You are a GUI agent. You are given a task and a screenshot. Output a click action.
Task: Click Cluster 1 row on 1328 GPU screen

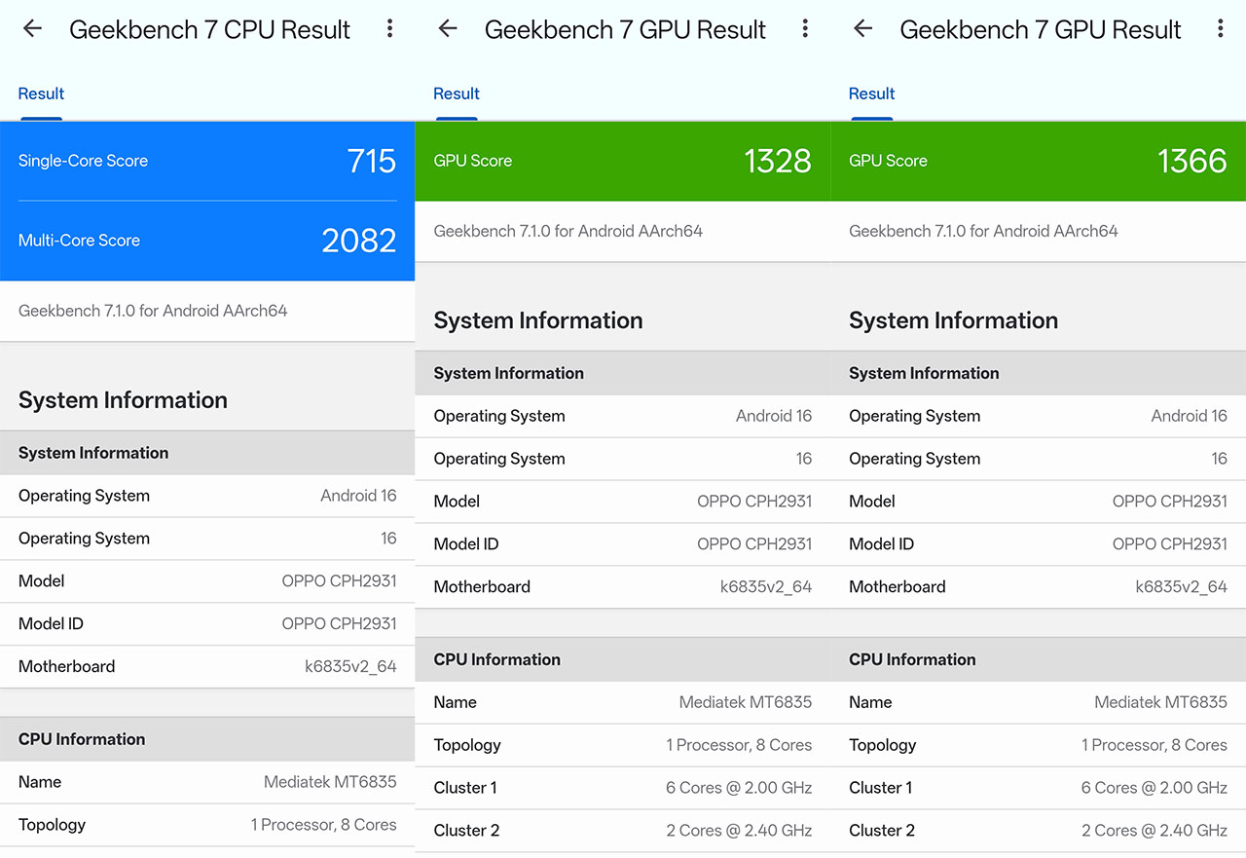pyautogui.click(x=623, y=788)
